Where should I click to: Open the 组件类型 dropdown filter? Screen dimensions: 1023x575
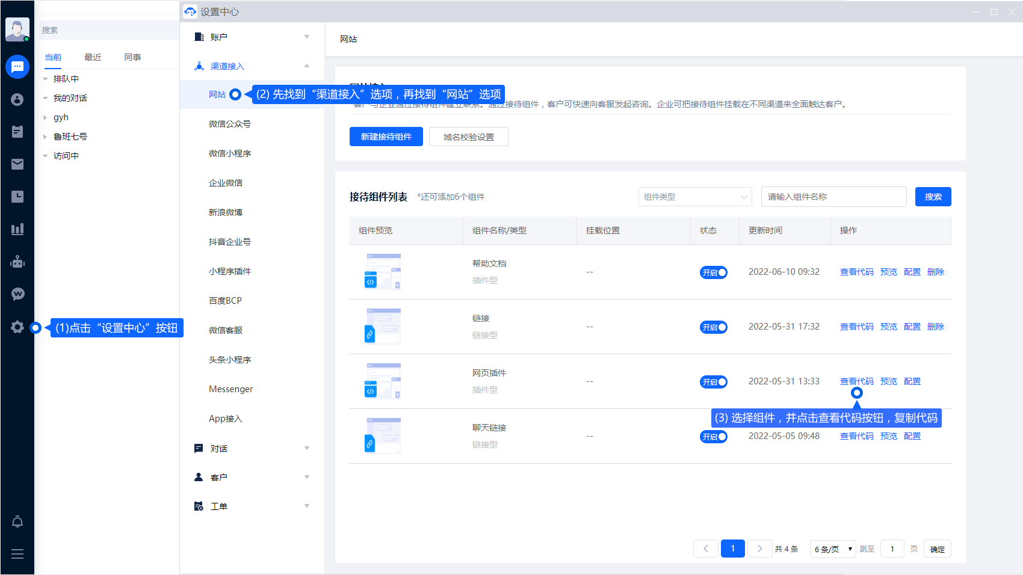(694, 197)
